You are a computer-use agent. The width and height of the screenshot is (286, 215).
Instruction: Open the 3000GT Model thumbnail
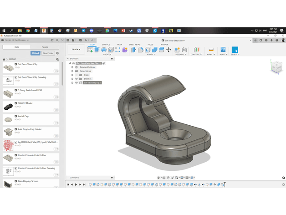coord(8,107)
